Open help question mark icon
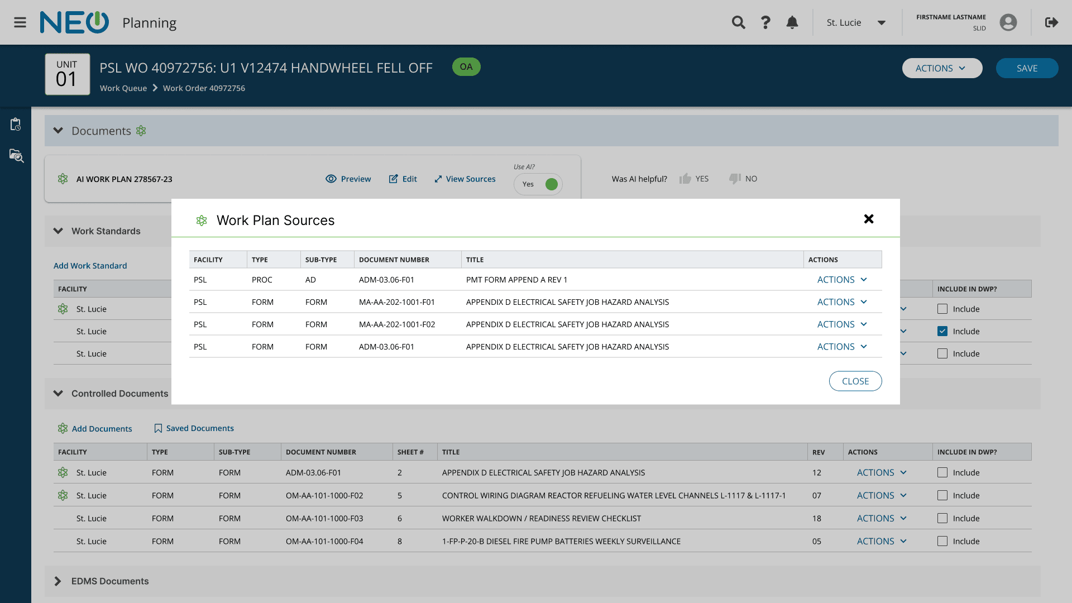Image resolution: width=1072 pixels, height=603 pixels. tap(765, 22)
